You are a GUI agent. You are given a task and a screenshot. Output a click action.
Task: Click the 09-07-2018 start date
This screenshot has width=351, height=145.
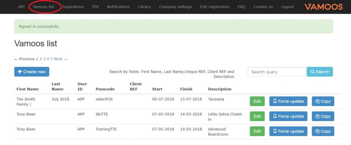coord(163,99)
